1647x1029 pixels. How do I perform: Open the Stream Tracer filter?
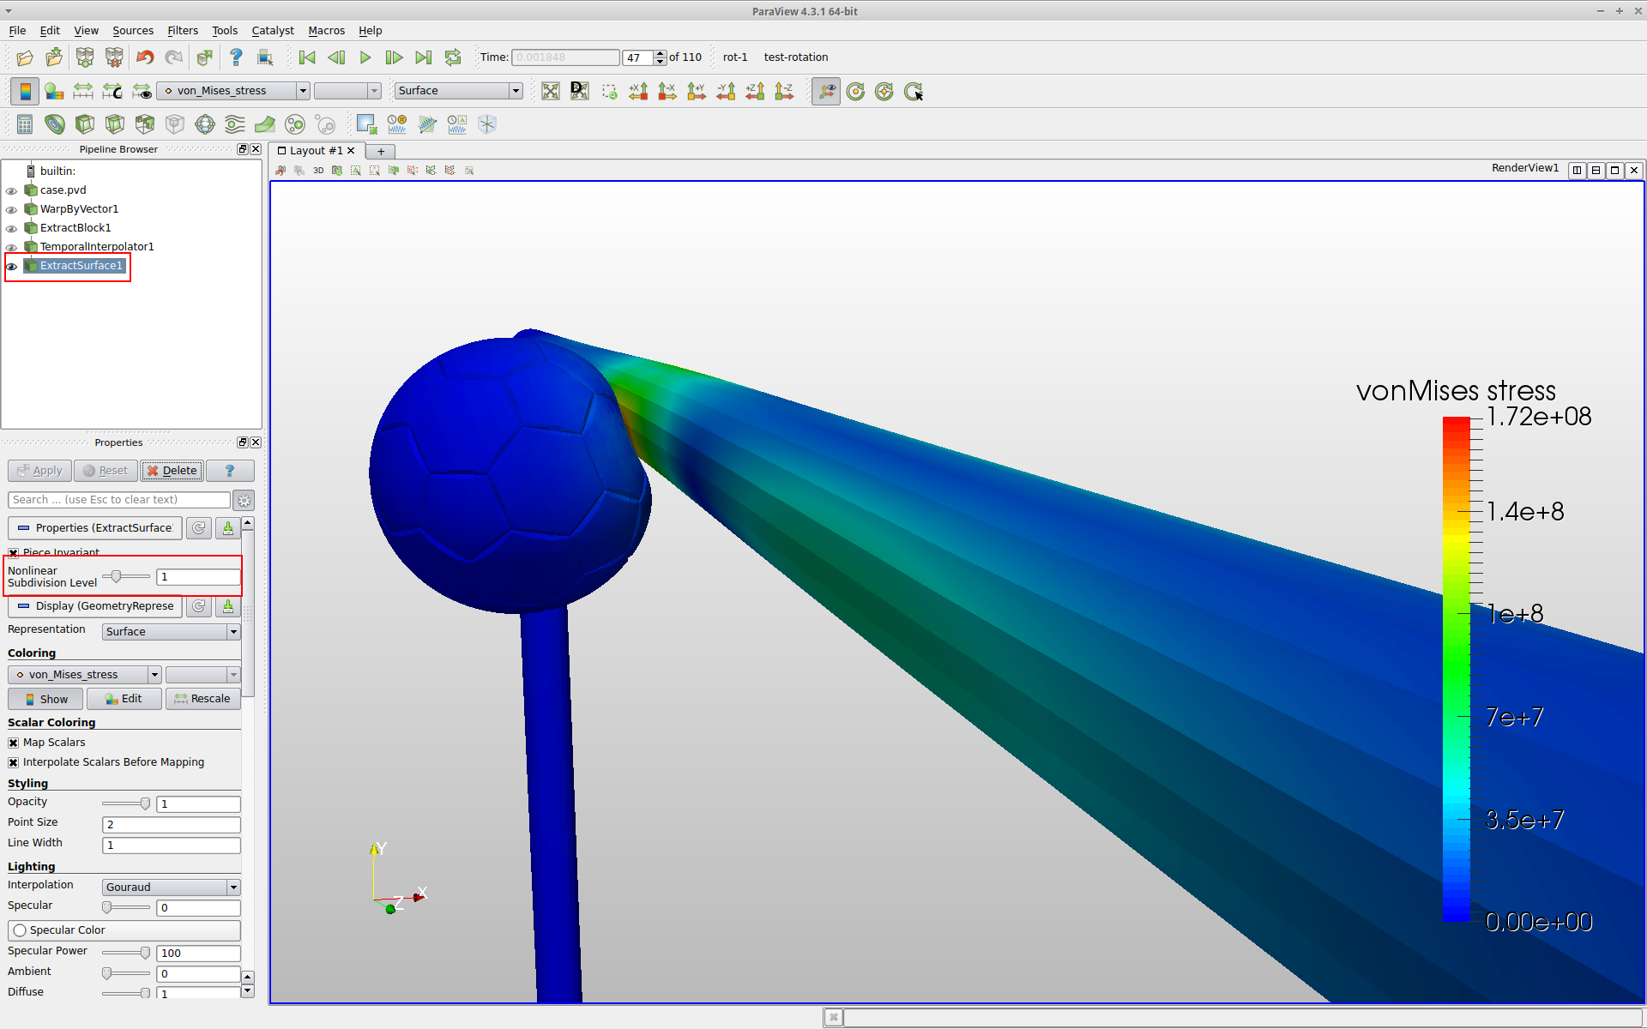[234, 123]
